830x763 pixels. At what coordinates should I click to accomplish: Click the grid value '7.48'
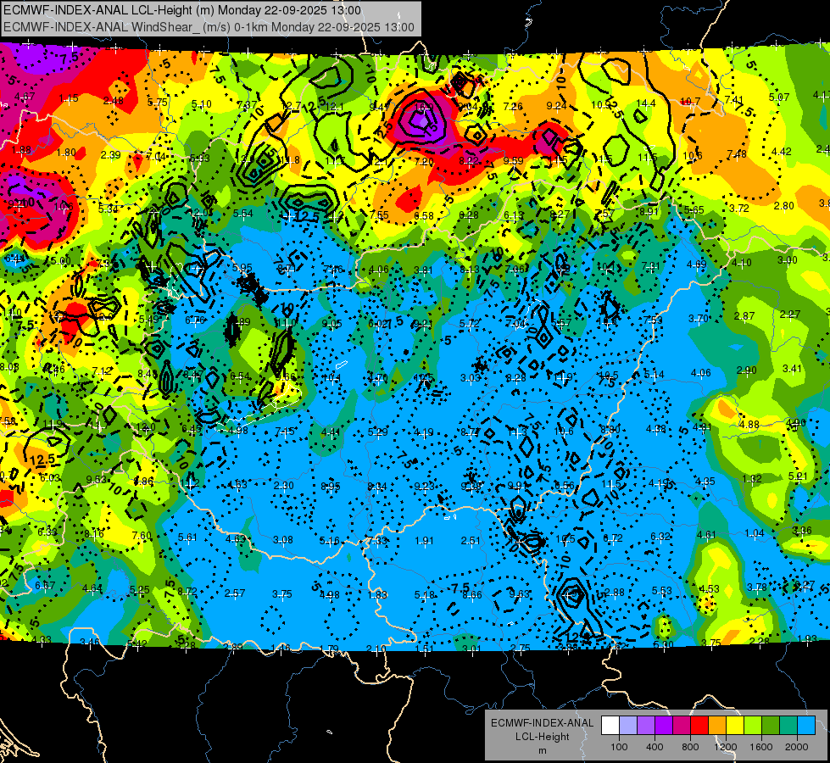(x=737, y=154)
